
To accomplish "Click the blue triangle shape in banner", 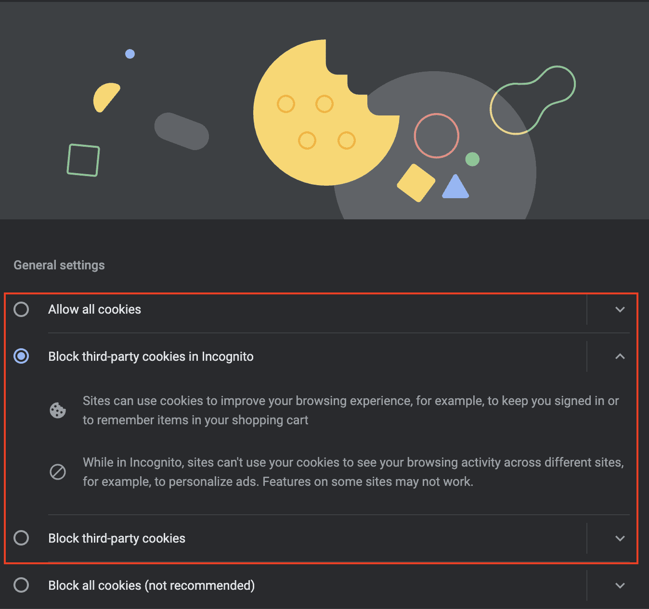I will 455,188.
